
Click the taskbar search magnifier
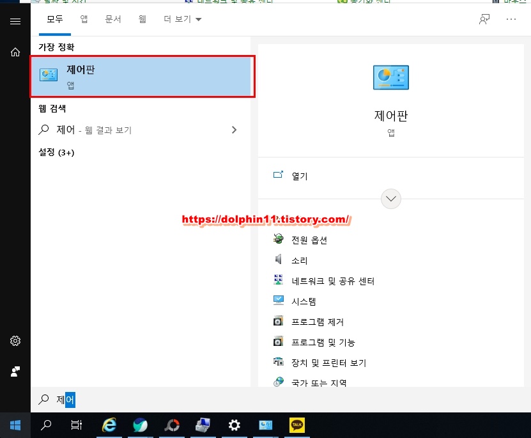(46, 425)
